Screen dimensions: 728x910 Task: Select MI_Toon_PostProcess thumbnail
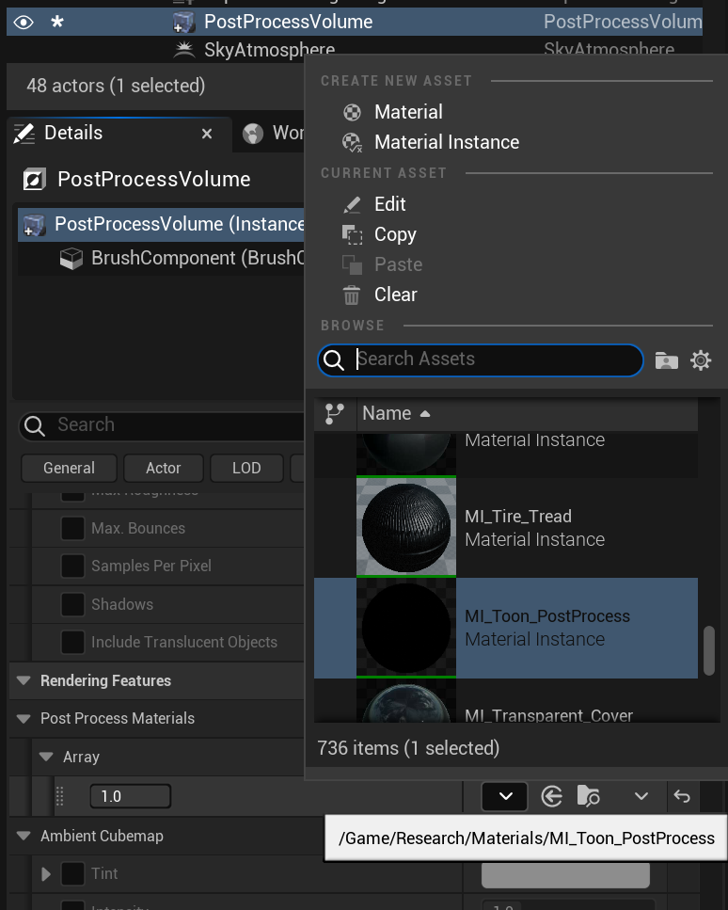pyautogui.click(x=406, y=628)
